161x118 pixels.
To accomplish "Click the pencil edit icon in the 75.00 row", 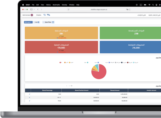I will [x=29, y=101].
